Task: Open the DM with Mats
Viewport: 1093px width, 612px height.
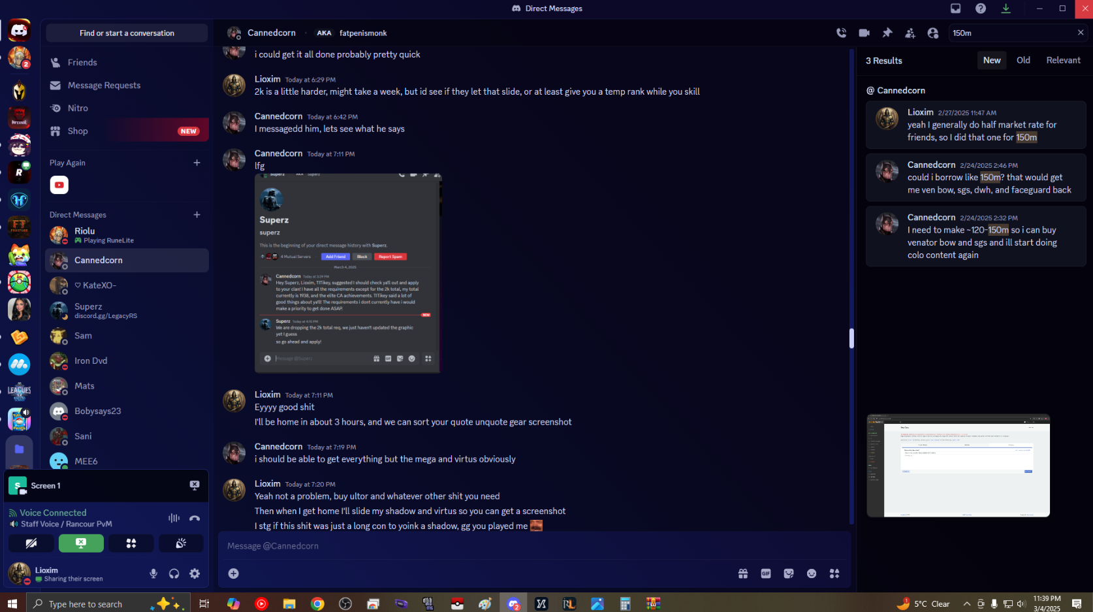Action: pyautogui.click(x=127, y=386)
